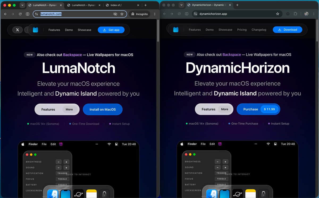Open the profile avatar in DynamicHorizon window

pos(306,14)
